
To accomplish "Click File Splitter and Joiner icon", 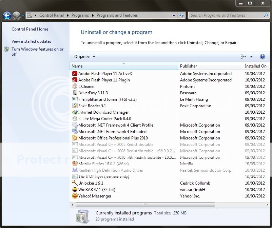I will pyautogui.click(x=75, y=99).
